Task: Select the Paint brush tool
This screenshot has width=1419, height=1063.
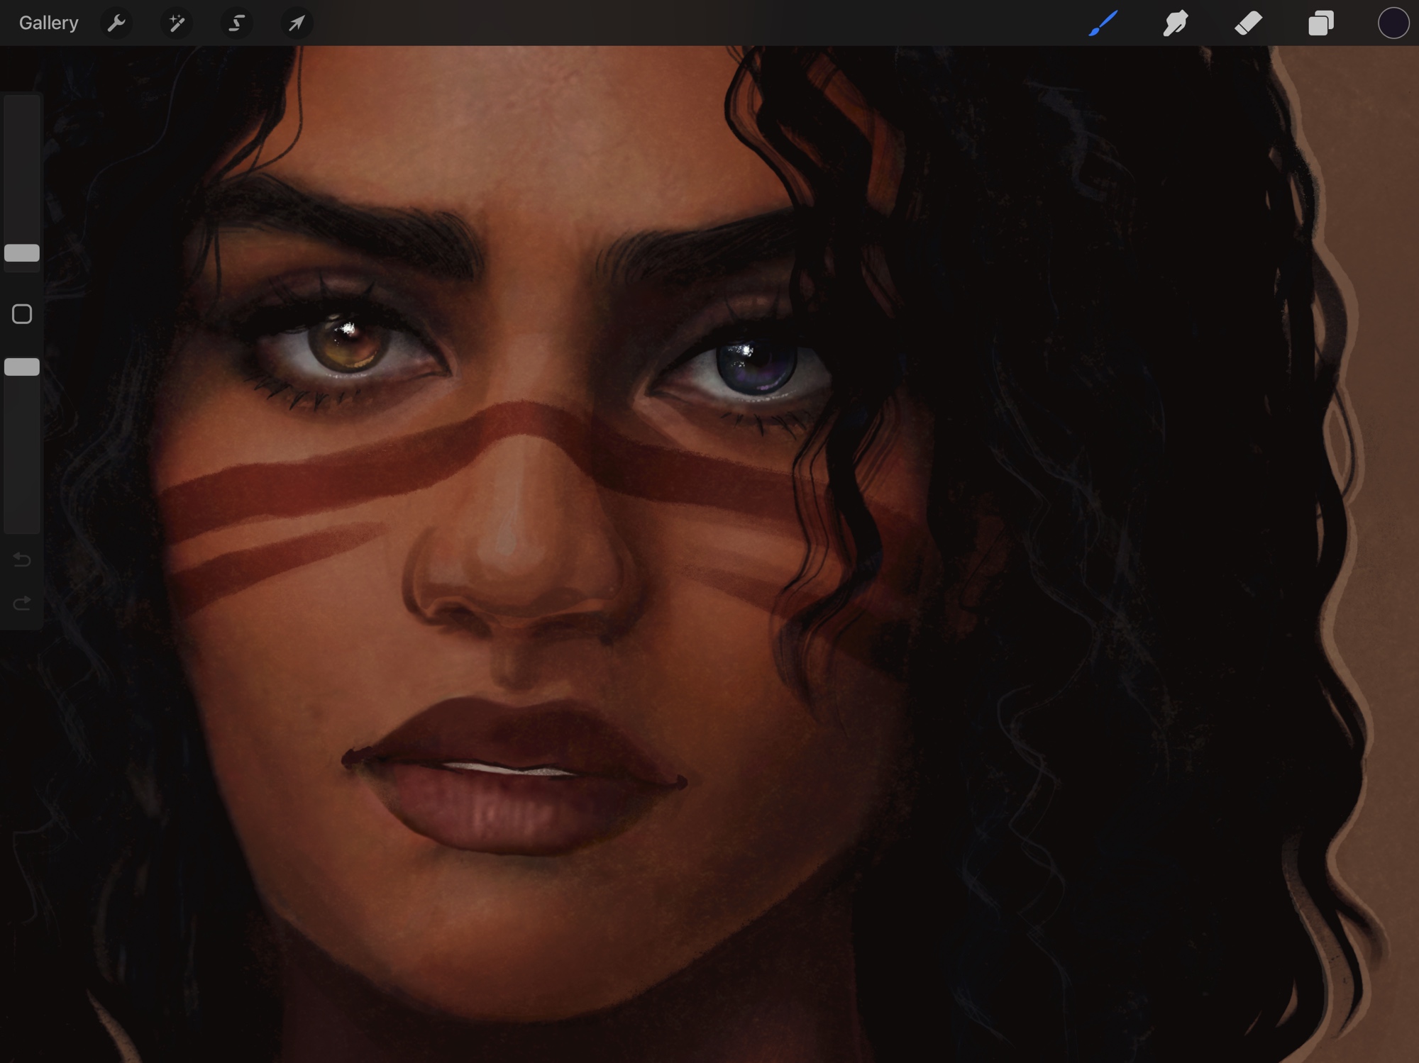Action: [x=1103, y=23]
